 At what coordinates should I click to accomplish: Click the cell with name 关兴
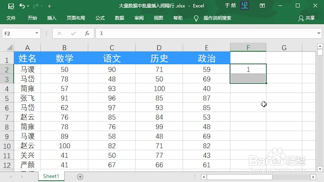coord(27,155)
